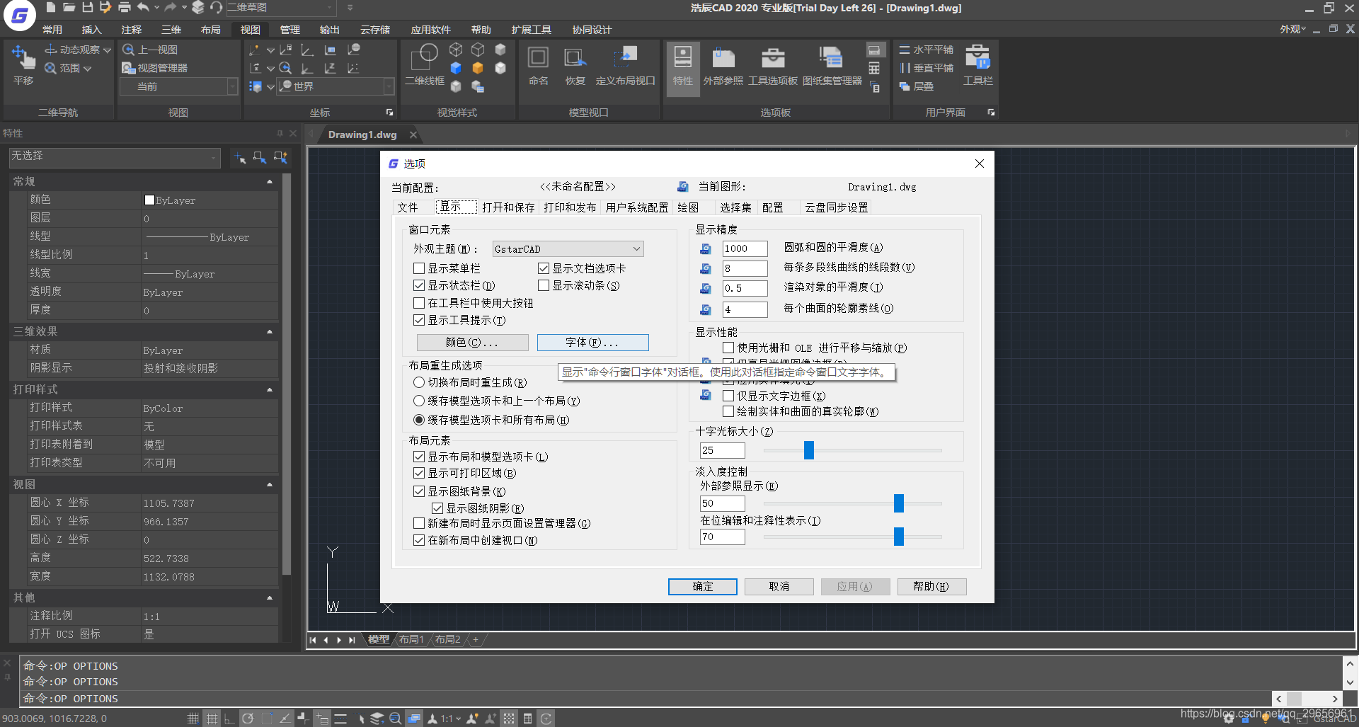This screenshot has width=1359, height=727.
Task: Click the GstarCAD application logo button
Action: point(20,16)
